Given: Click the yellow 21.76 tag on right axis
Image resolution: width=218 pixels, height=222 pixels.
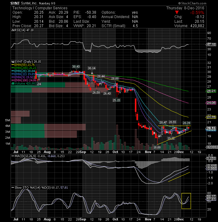Looking at the screenshot, I should click(x=211, y=117).
